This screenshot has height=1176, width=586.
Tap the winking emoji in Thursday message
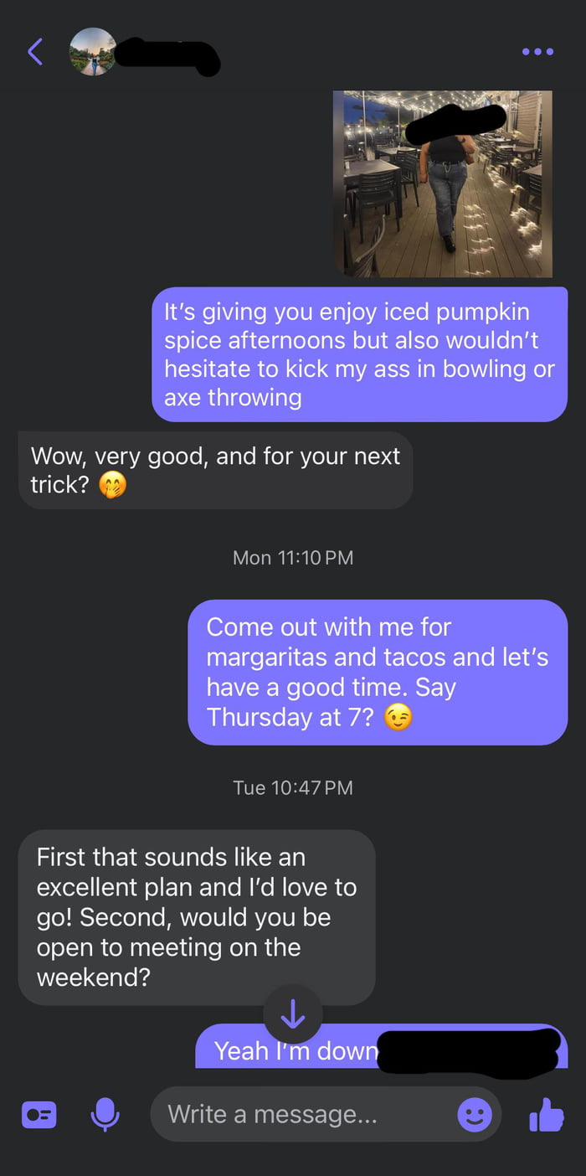click(x=398, y=718)
